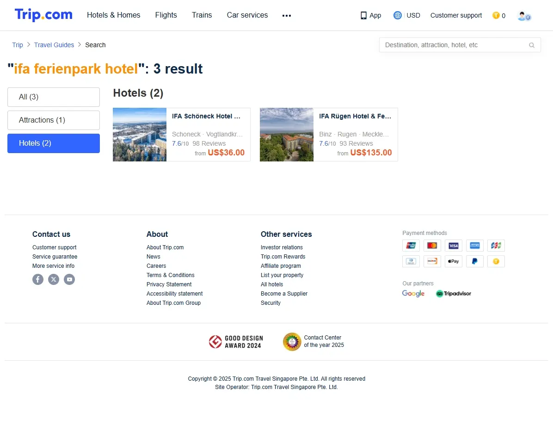553x426 pixels.
Task: Click the JCB payment icon
Action: [496, 246]
